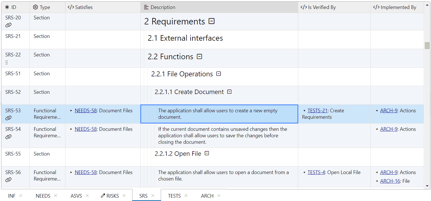Collapse the 2.2.1 File Operations section
The image size is (431, 201).
(219, 74)
